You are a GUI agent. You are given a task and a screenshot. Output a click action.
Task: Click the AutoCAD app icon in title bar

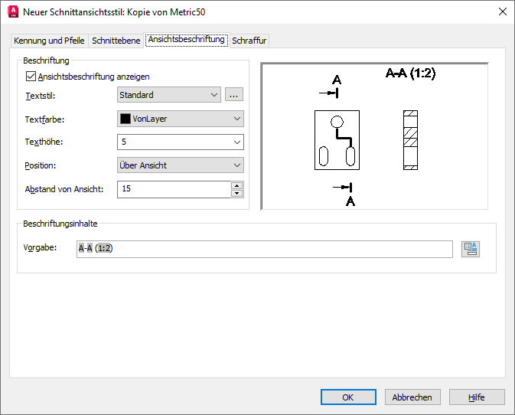pyautogui.click(x=13, y=11)
